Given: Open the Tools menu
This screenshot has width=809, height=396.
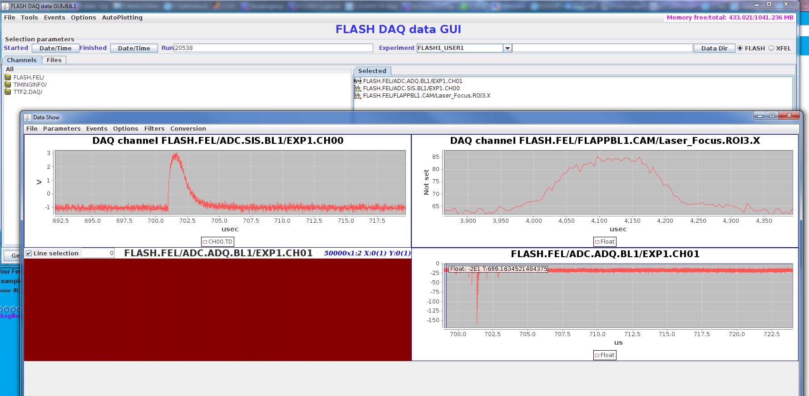Looking at the screenshot, I should coord(30,17).
